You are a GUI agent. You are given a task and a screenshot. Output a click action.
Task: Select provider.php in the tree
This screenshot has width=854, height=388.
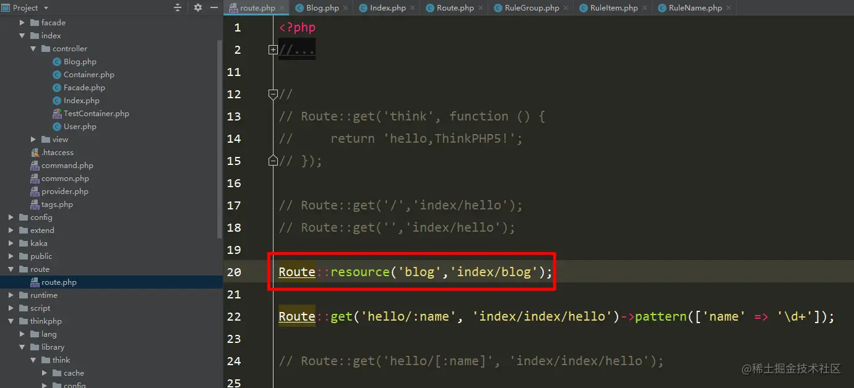[x=65, y=191]
